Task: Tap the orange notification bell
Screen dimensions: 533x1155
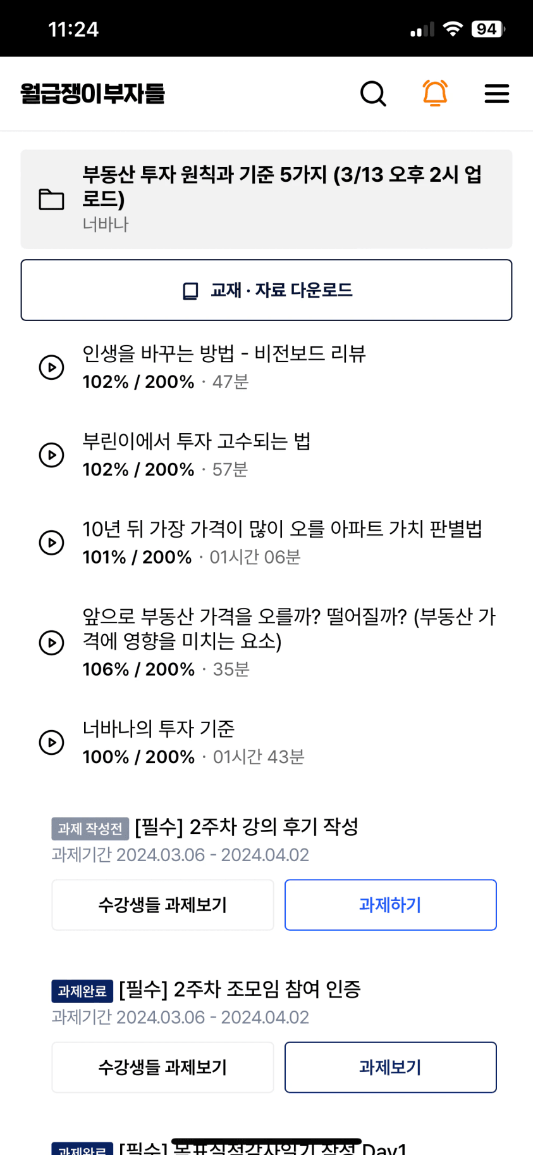Action: click(x=435, y=93)
